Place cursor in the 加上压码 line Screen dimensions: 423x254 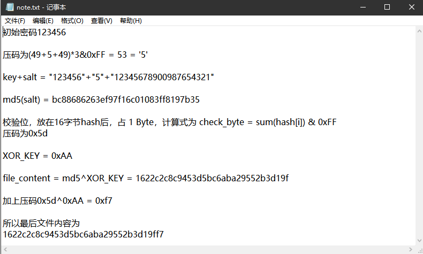pyautogui.click(x=57, y=201)
